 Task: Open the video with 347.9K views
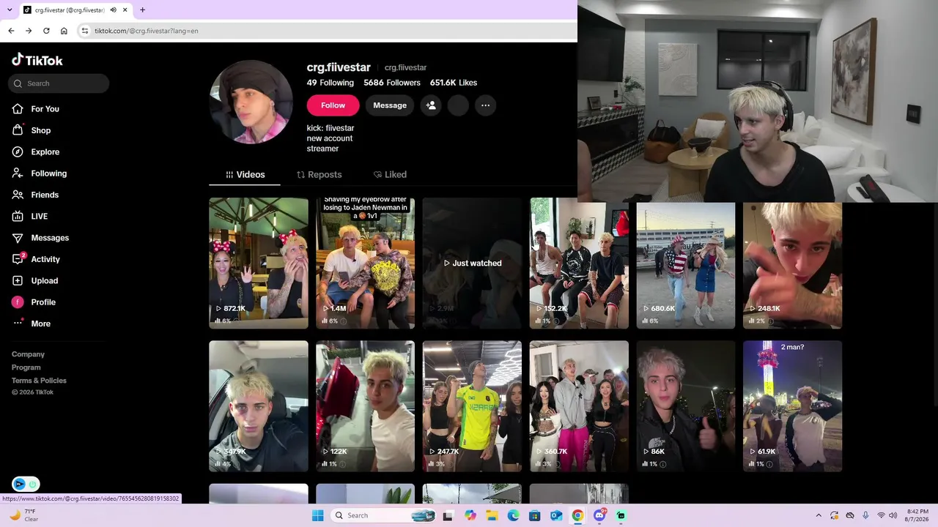tap(259, 406)
